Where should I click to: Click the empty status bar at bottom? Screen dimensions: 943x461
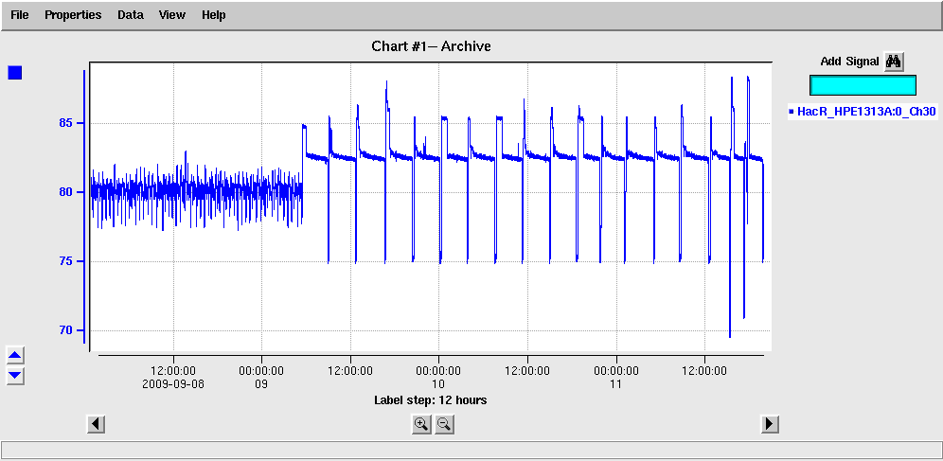pyautogui.click(x=471, y=450)
